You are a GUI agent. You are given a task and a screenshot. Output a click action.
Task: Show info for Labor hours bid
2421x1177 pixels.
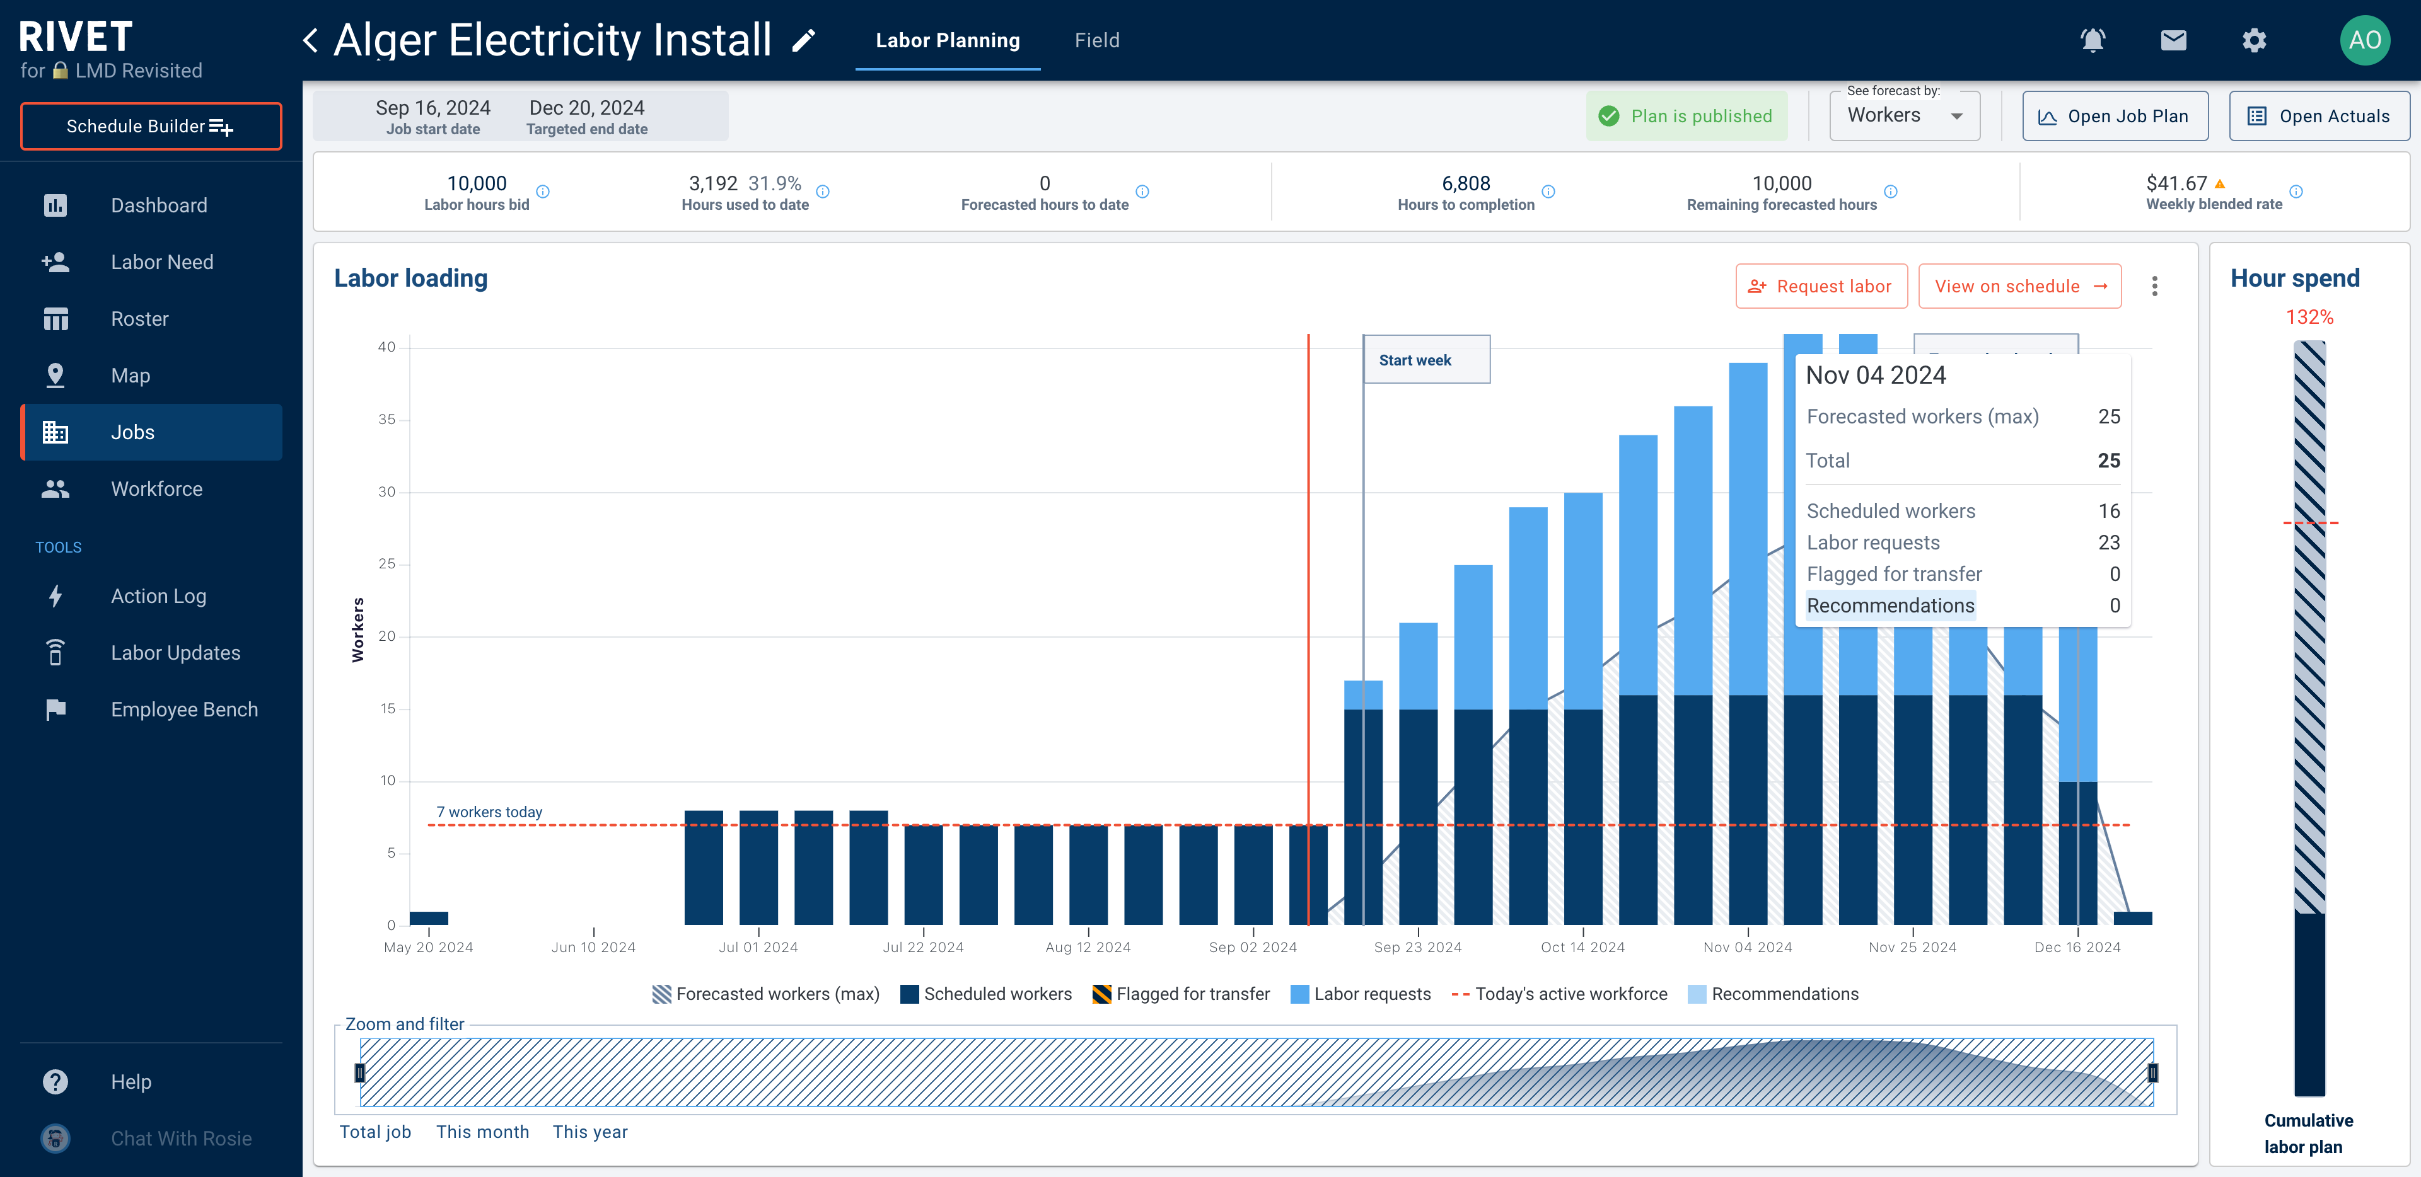click(542, 192)
